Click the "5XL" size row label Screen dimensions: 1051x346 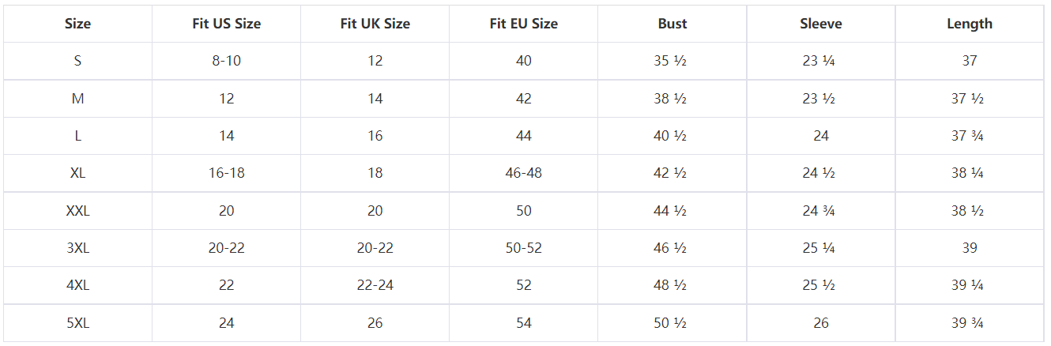tap(77, 323)
